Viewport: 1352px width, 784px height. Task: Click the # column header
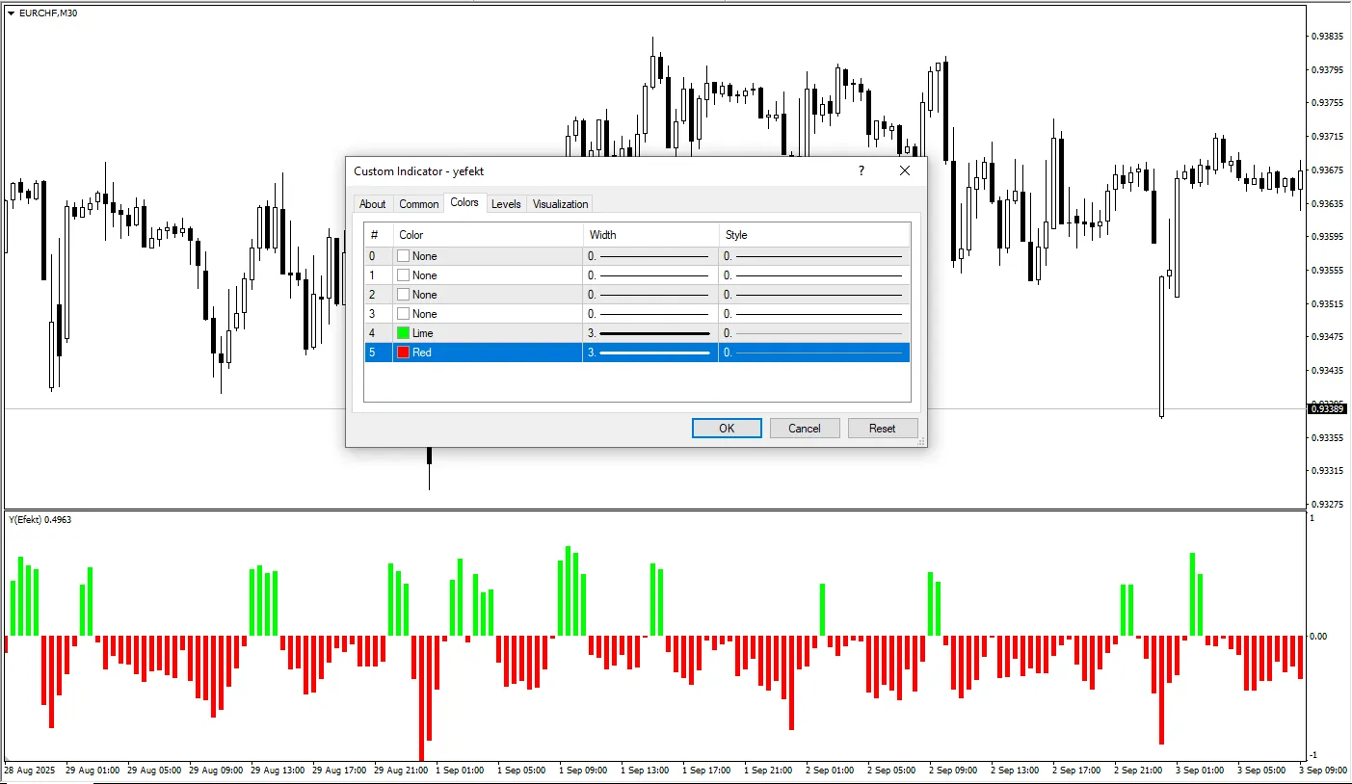click(x=379, y=235)
